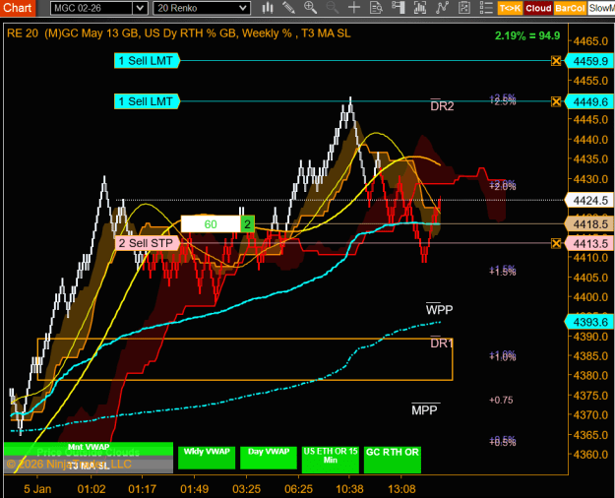Select the drawing tools pencil icon
This screenshot has width=615, height=498.
288,8
